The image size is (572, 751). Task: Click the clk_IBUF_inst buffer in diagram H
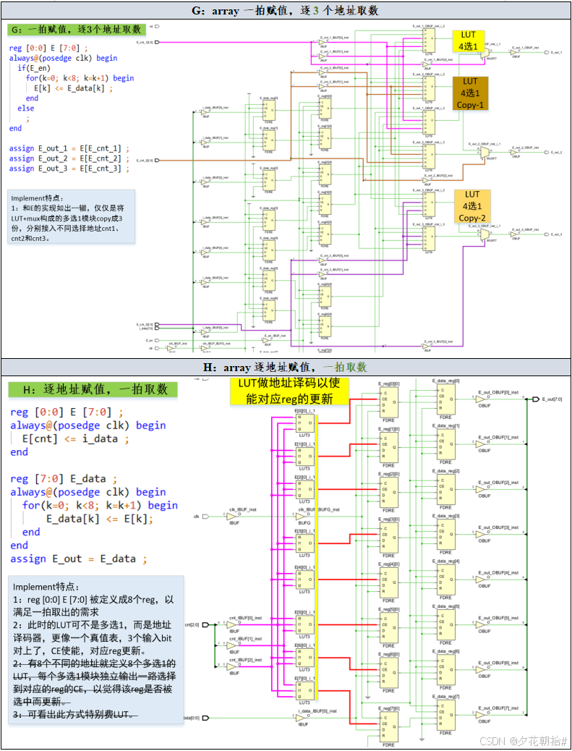232,517
